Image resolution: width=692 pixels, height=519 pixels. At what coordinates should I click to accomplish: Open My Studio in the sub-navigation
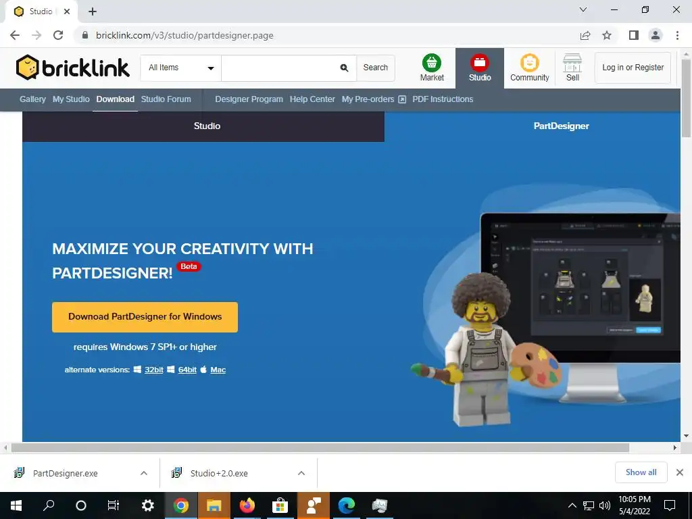(x=71, y=99)
